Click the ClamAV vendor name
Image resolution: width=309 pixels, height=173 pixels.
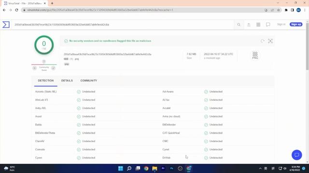(40, 141)
